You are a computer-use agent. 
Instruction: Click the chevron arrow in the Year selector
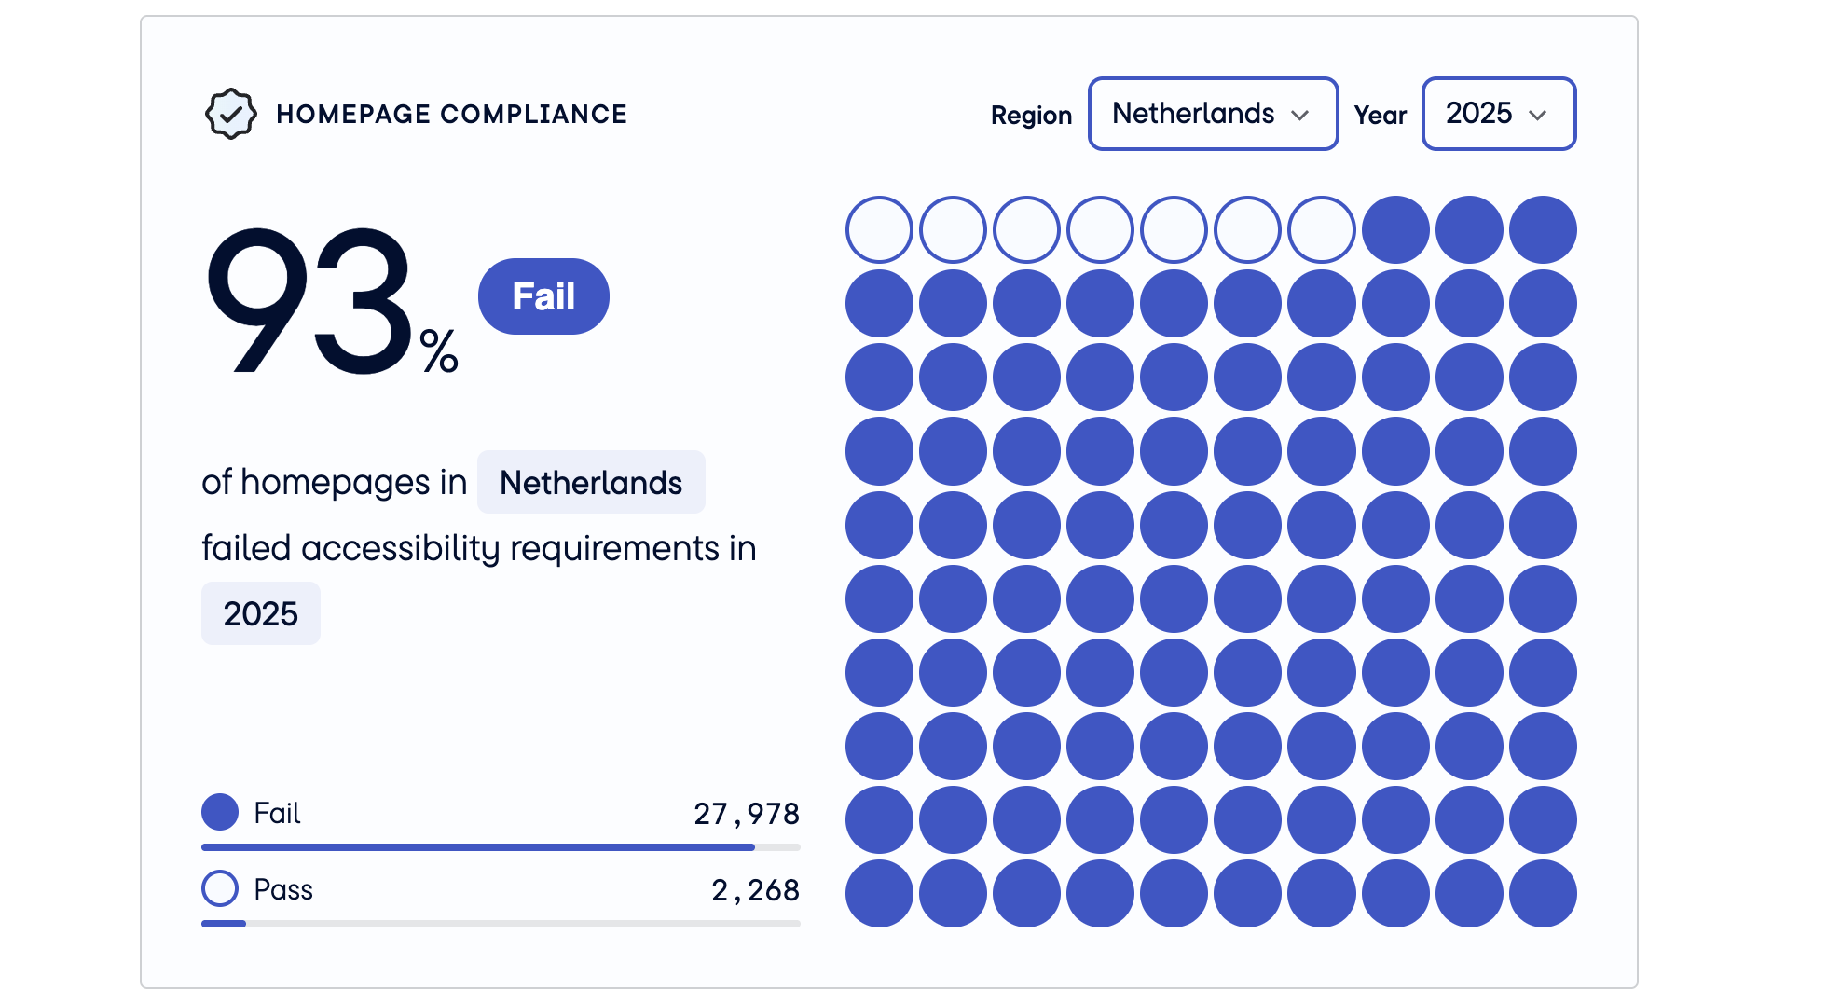(x=1538, y=115)
